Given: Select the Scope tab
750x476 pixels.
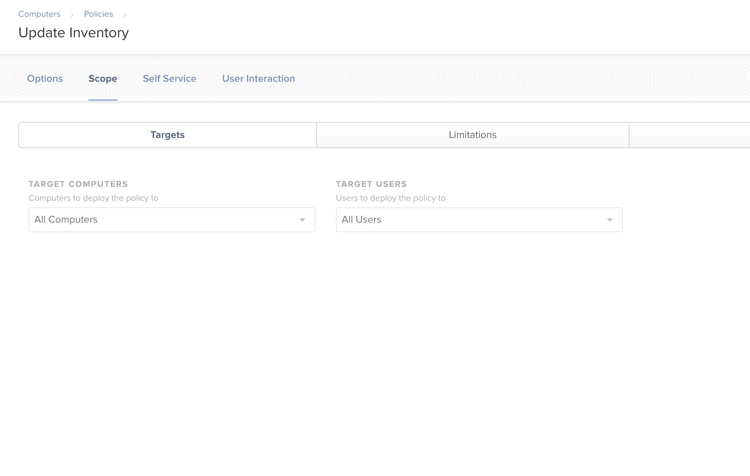Looking at the screenshot, I should click(x=103, y=78).
